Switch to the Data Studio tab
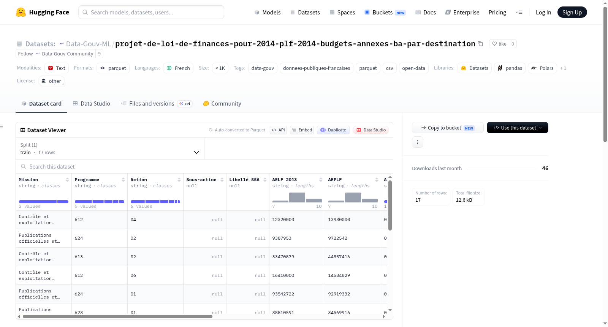The width and height of the screenshot is (608, 327). coord(91,103)
